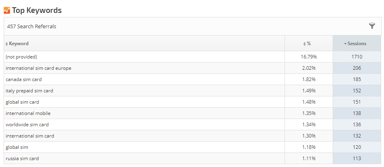
Task: Sort table by Keyword column
Action: [19, 44]
